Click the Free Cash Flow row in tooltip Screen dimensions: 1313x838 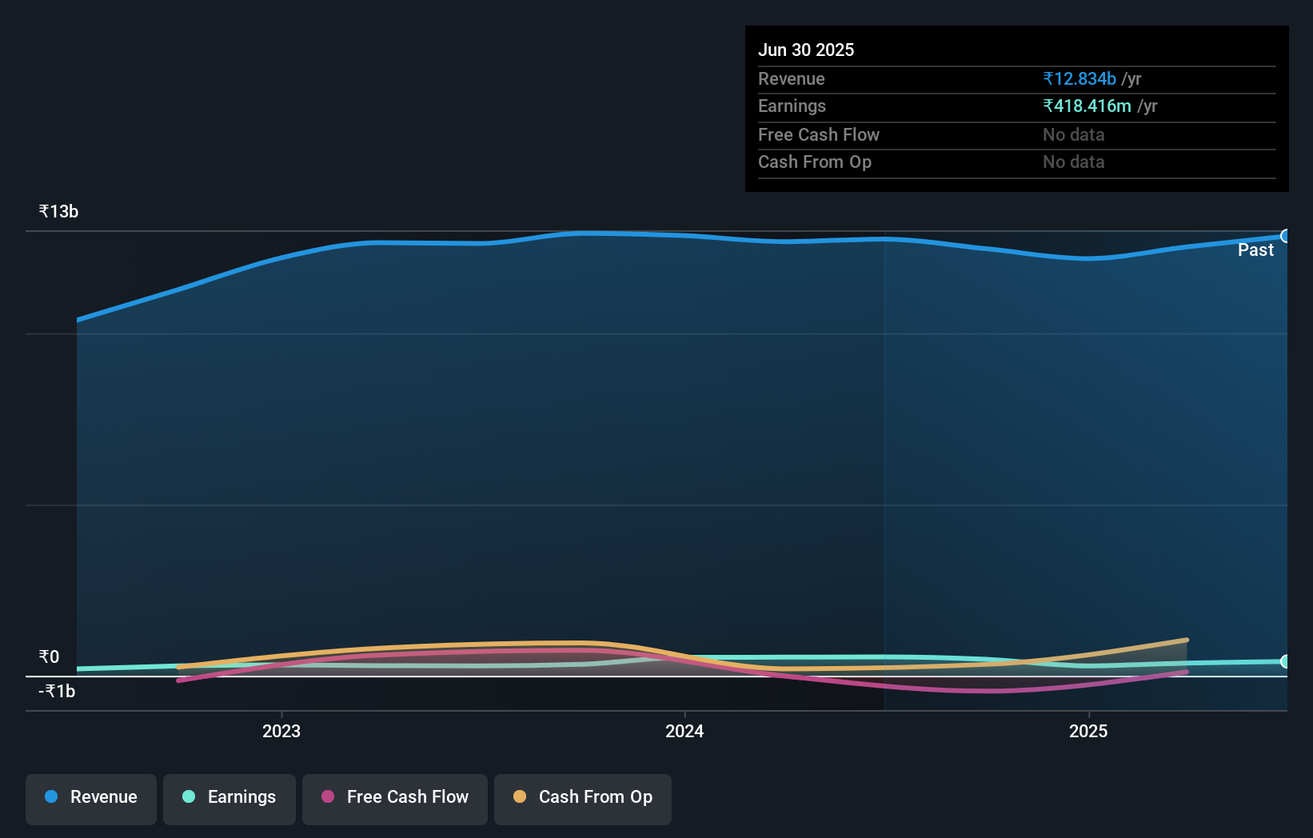tap(1017, 135)
